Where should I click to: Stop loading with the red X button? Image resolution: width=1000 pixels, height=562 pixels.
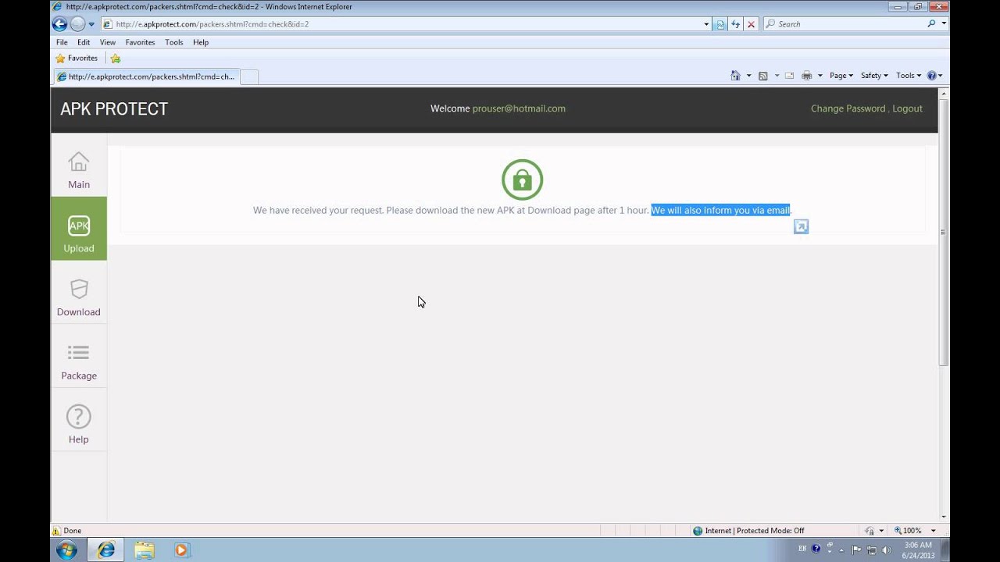tap(751, 24)
